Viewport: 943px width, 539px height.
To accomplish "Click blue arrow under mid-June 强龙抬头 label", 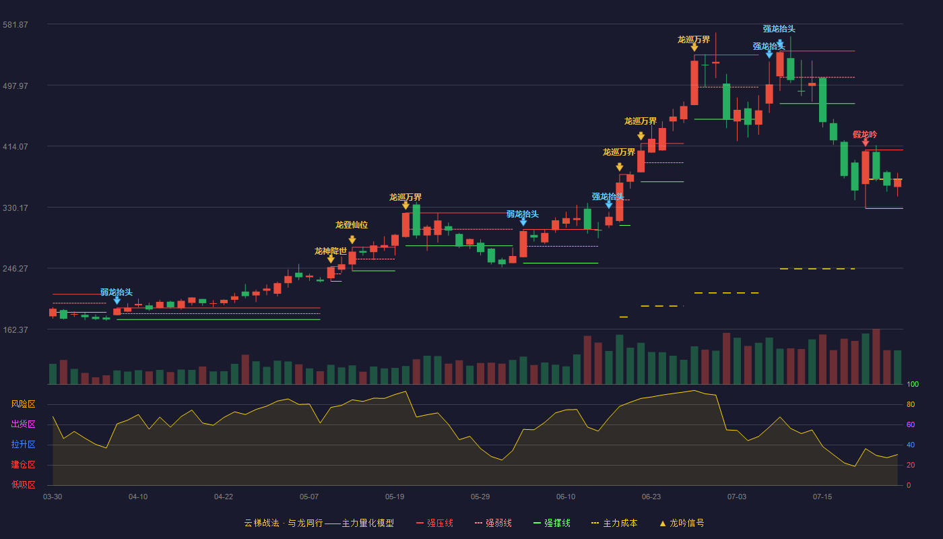I will click(x=609, y=204).
